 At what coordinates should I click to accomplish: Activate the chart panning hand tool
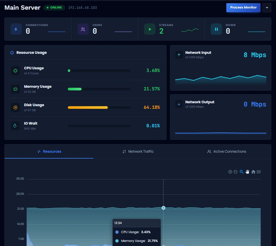pos(247,172)
